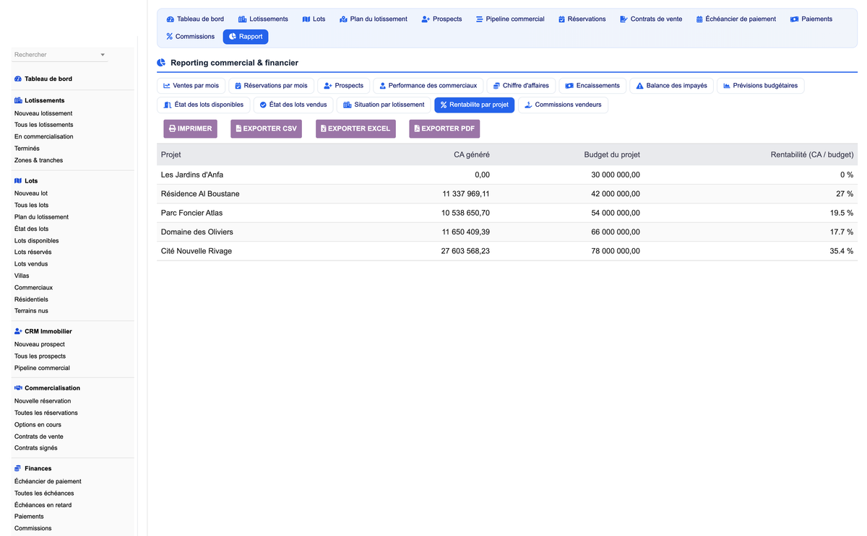This screenshot has width=867, height=536.
Task: Click the Résidence Al Boustane project cell
Action: tap(200, 194)
